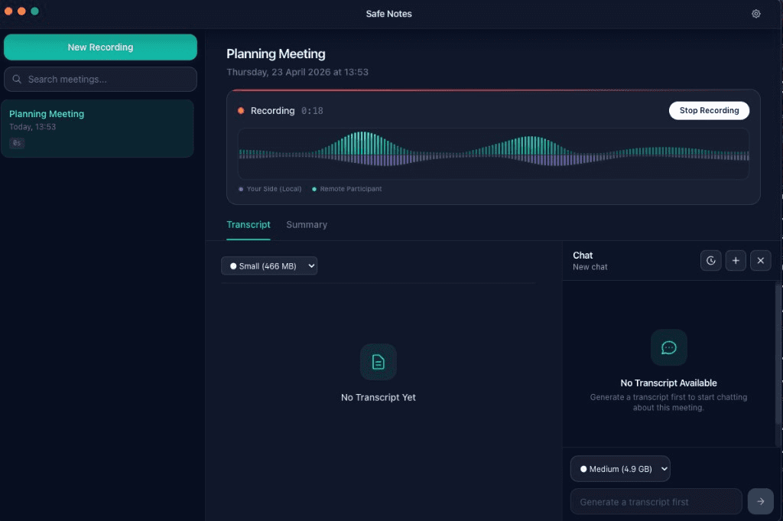Click the 0s duration badge on Planning Meeting
Image resolution: width=783 pixels, height=521 pixels.
coord(17,143)
